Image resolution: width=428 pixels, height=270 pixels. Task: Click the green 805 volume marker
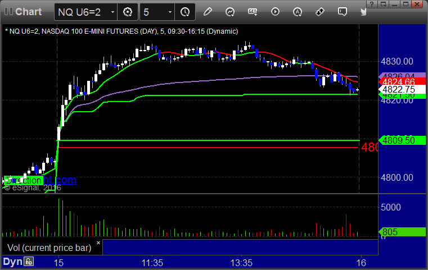(x=402, y=232)
